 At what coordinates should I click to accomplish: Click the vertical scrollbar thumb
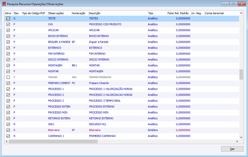(x=241, y=74)
